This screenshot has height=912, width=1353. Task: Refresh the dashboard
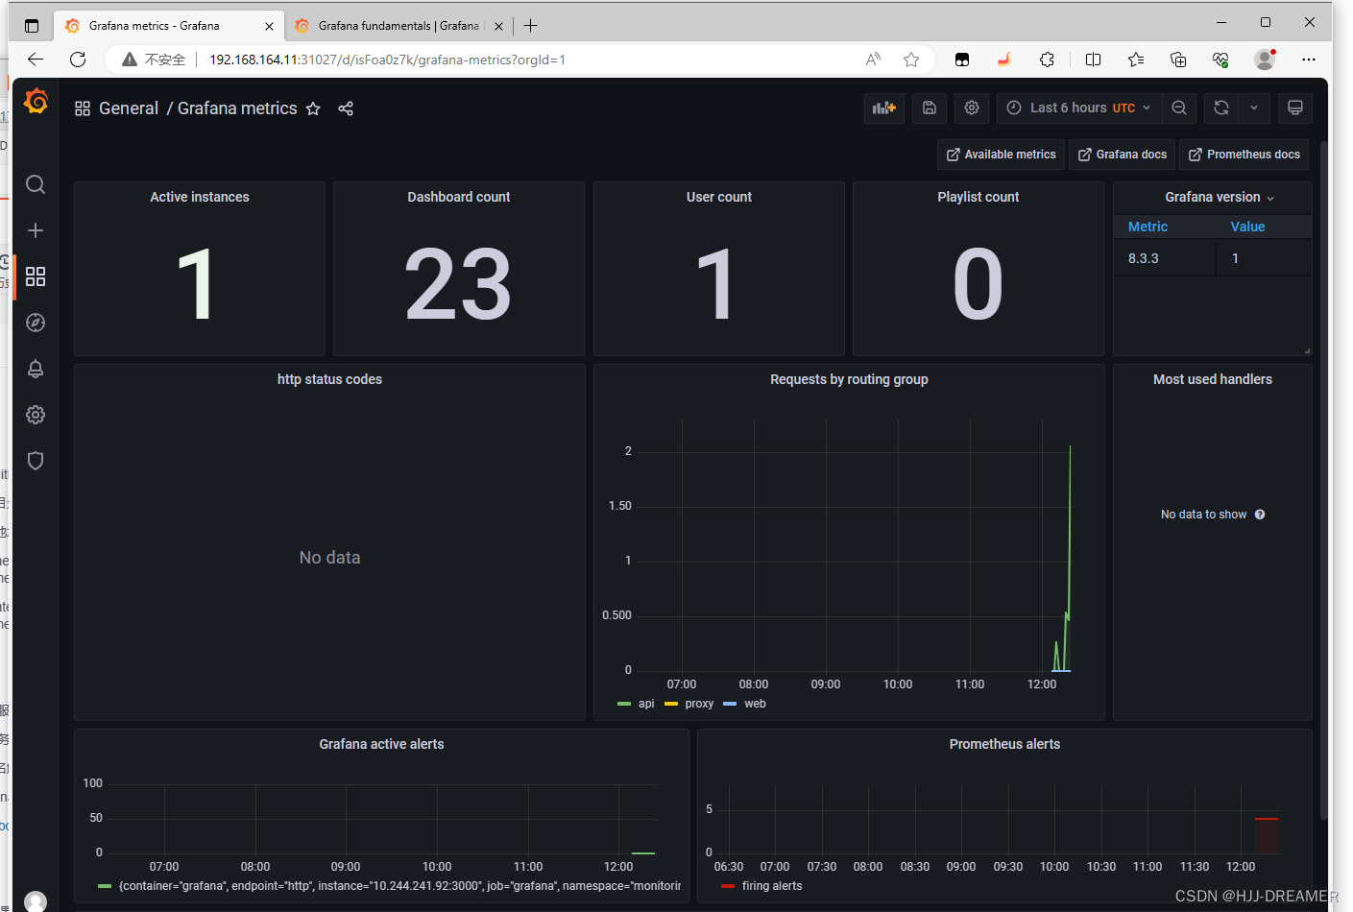1220,108
